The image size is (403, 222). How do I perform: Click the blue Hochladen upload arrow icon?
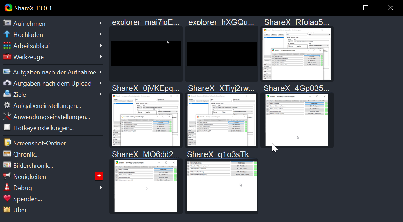[7, 34]
